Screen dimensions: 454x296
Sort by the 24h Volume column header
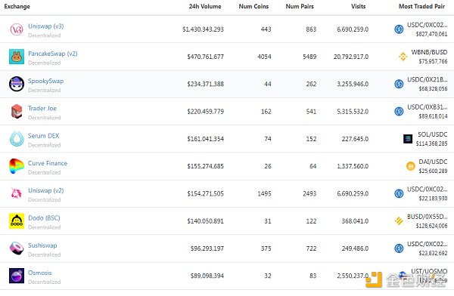coord(205,6)
